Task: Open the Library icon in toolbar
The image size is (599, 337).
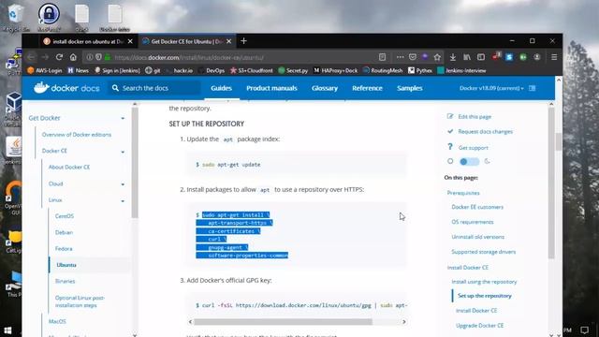Action: tap(467, 57)
